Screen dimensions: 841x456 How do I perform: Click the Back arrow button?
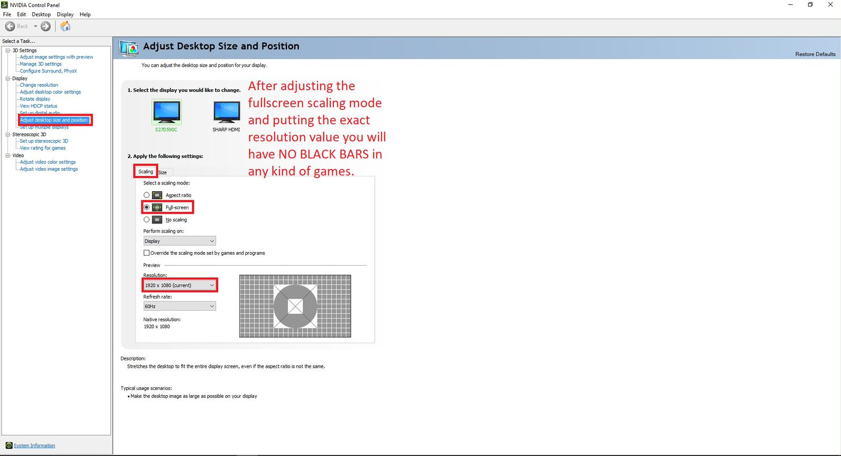tap(10, 26)
